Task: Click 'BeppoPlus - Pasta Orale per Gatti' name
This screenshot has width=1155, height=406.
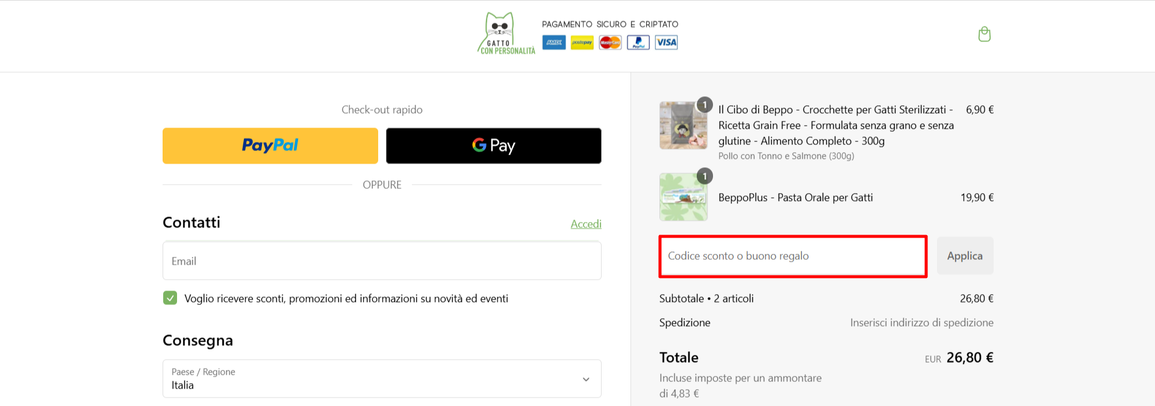Action: coord(795,197)
